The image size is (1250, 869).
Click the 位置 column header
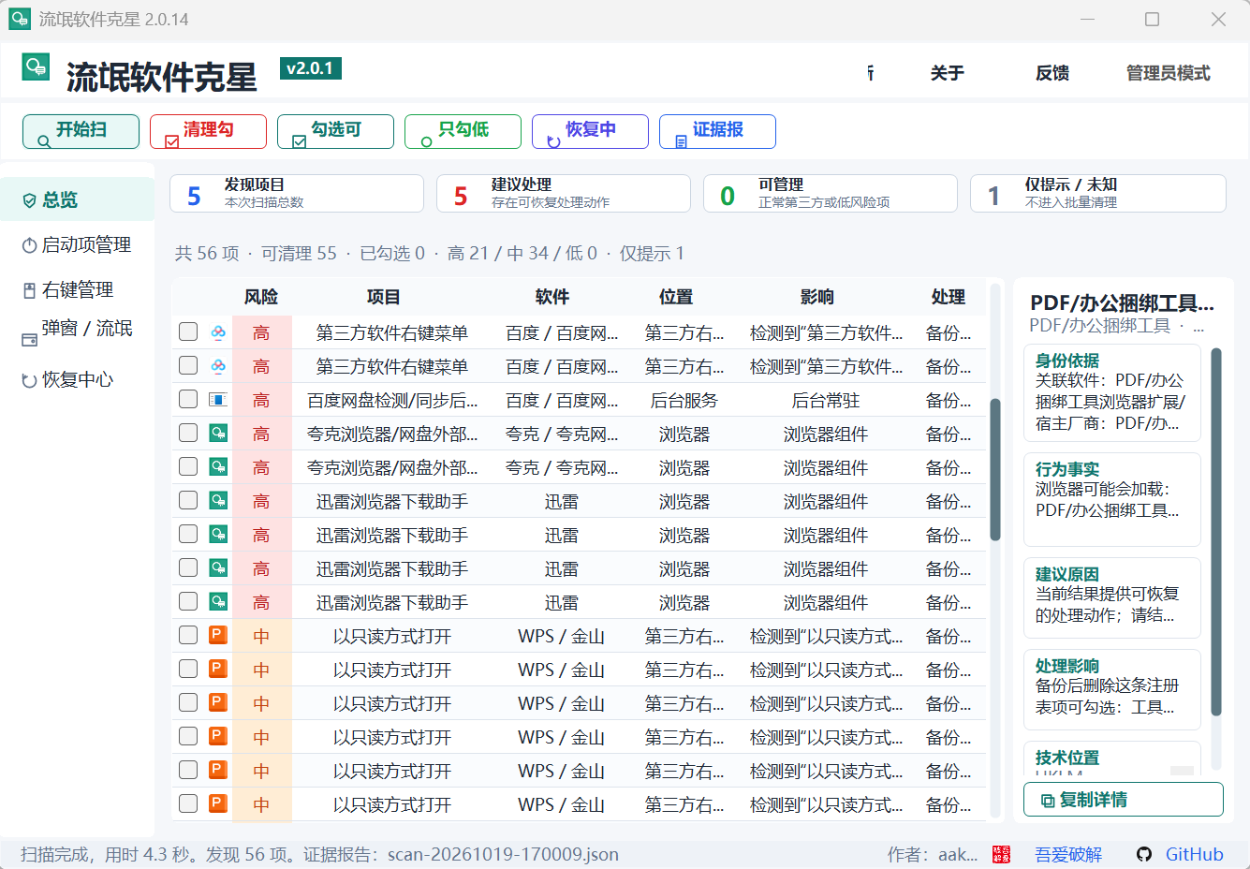676,297
